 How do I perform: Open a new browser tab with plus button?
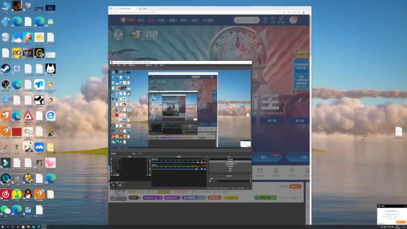click(x=166, y=9)
